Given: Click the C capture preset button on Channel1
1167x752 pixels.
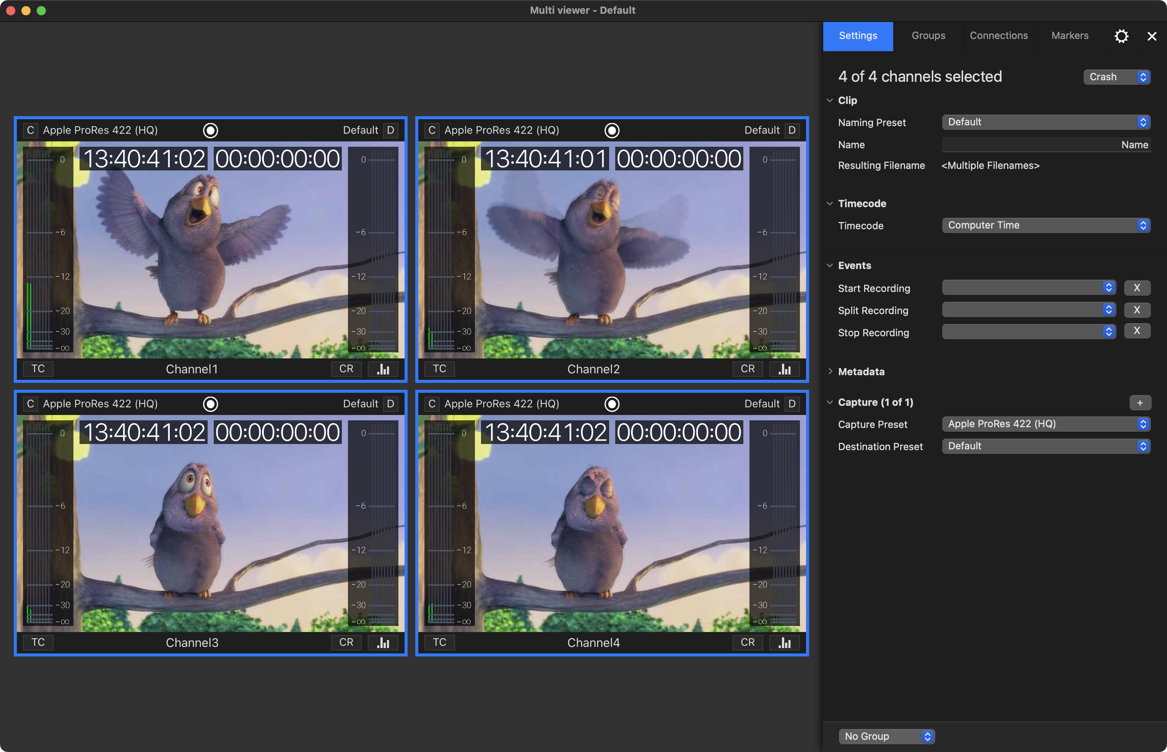Looking at the screenshot, I should click(x=30, y=130).
